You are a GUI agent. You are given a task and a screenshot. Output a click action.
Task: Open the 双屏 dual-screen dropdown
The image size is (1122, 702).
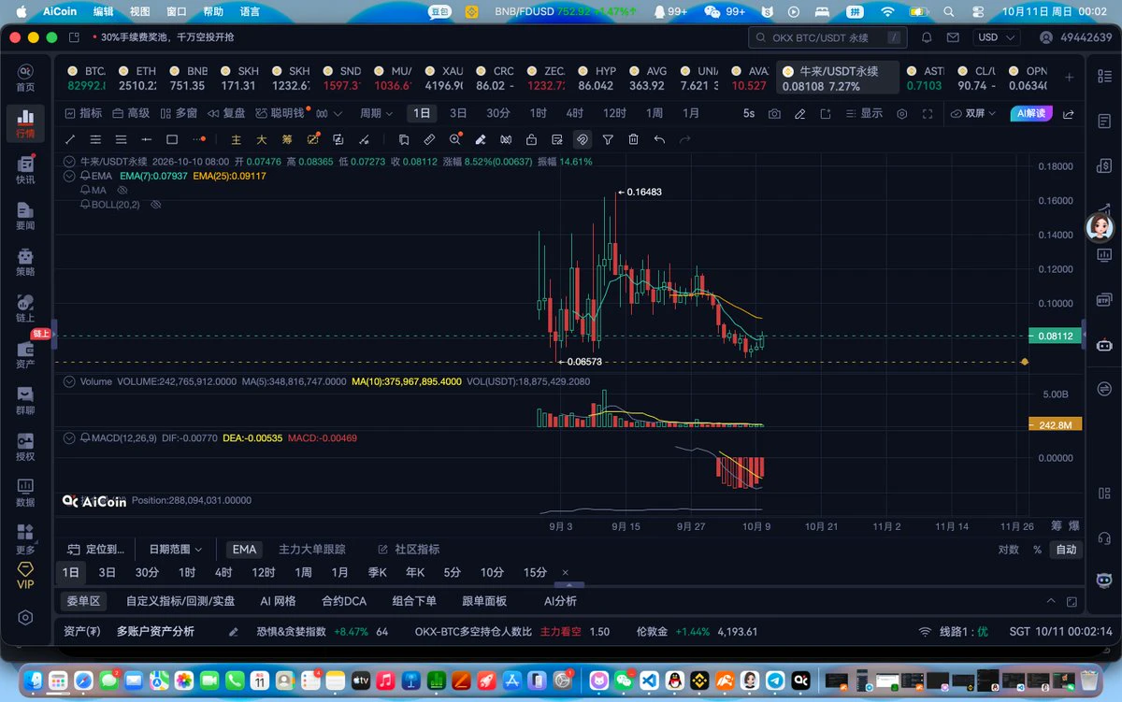[x=973, y=113]
